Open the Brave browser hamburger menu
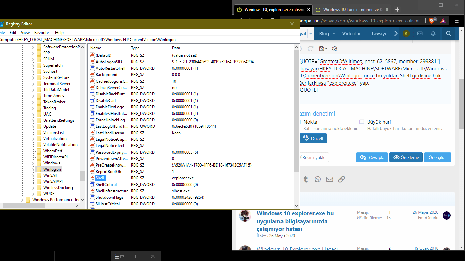The image size is (465, 261). click(x=457, y=21)
